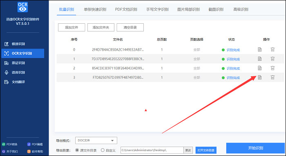The width and height of the screenshot is (286, 156).
Task: Switch to the 单张快速识别 tab
Action: tap(95, 9)
